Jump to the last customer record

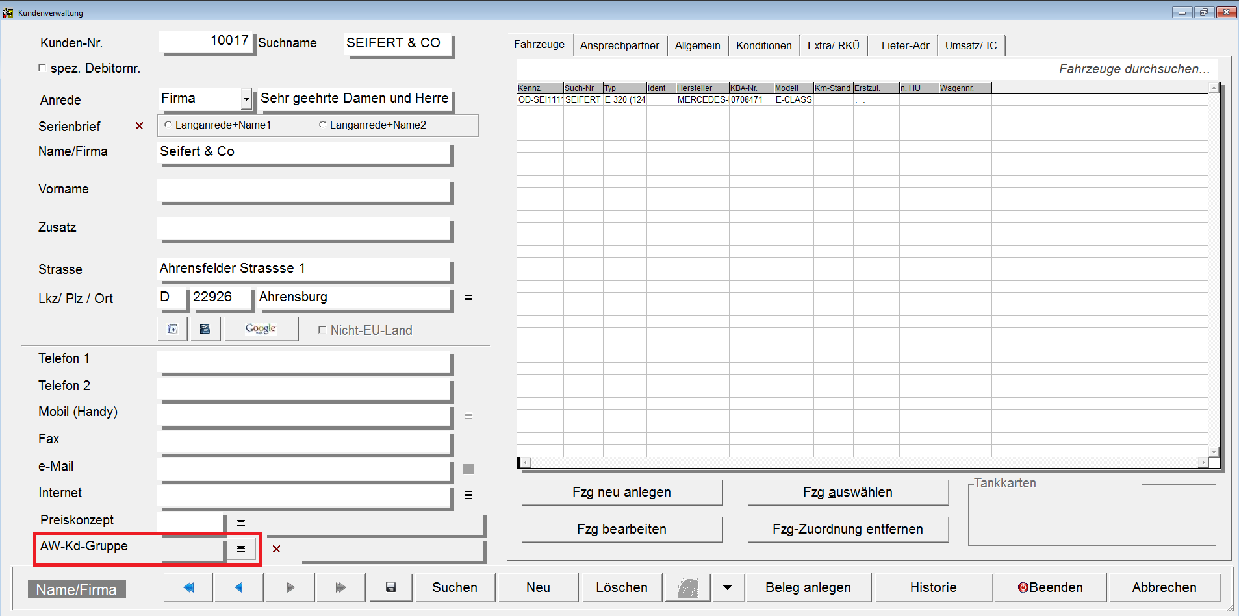pos(340,587)
